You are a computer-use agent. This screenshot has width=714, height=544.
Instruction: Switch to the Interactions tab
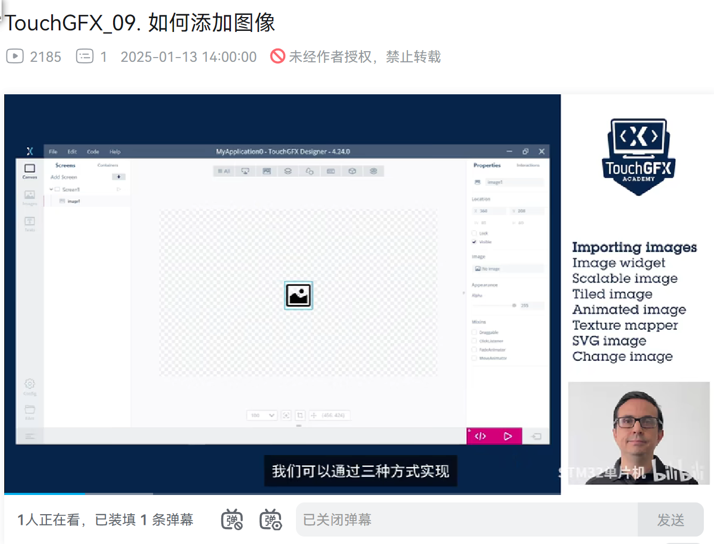pyautogui.click(x=527, y=166)
